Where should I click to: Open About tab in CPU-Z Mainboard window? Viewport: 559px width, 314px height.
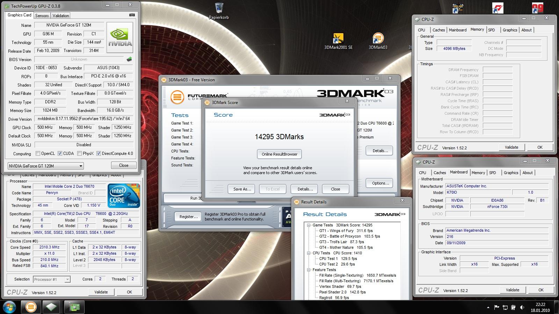point(528,173)
